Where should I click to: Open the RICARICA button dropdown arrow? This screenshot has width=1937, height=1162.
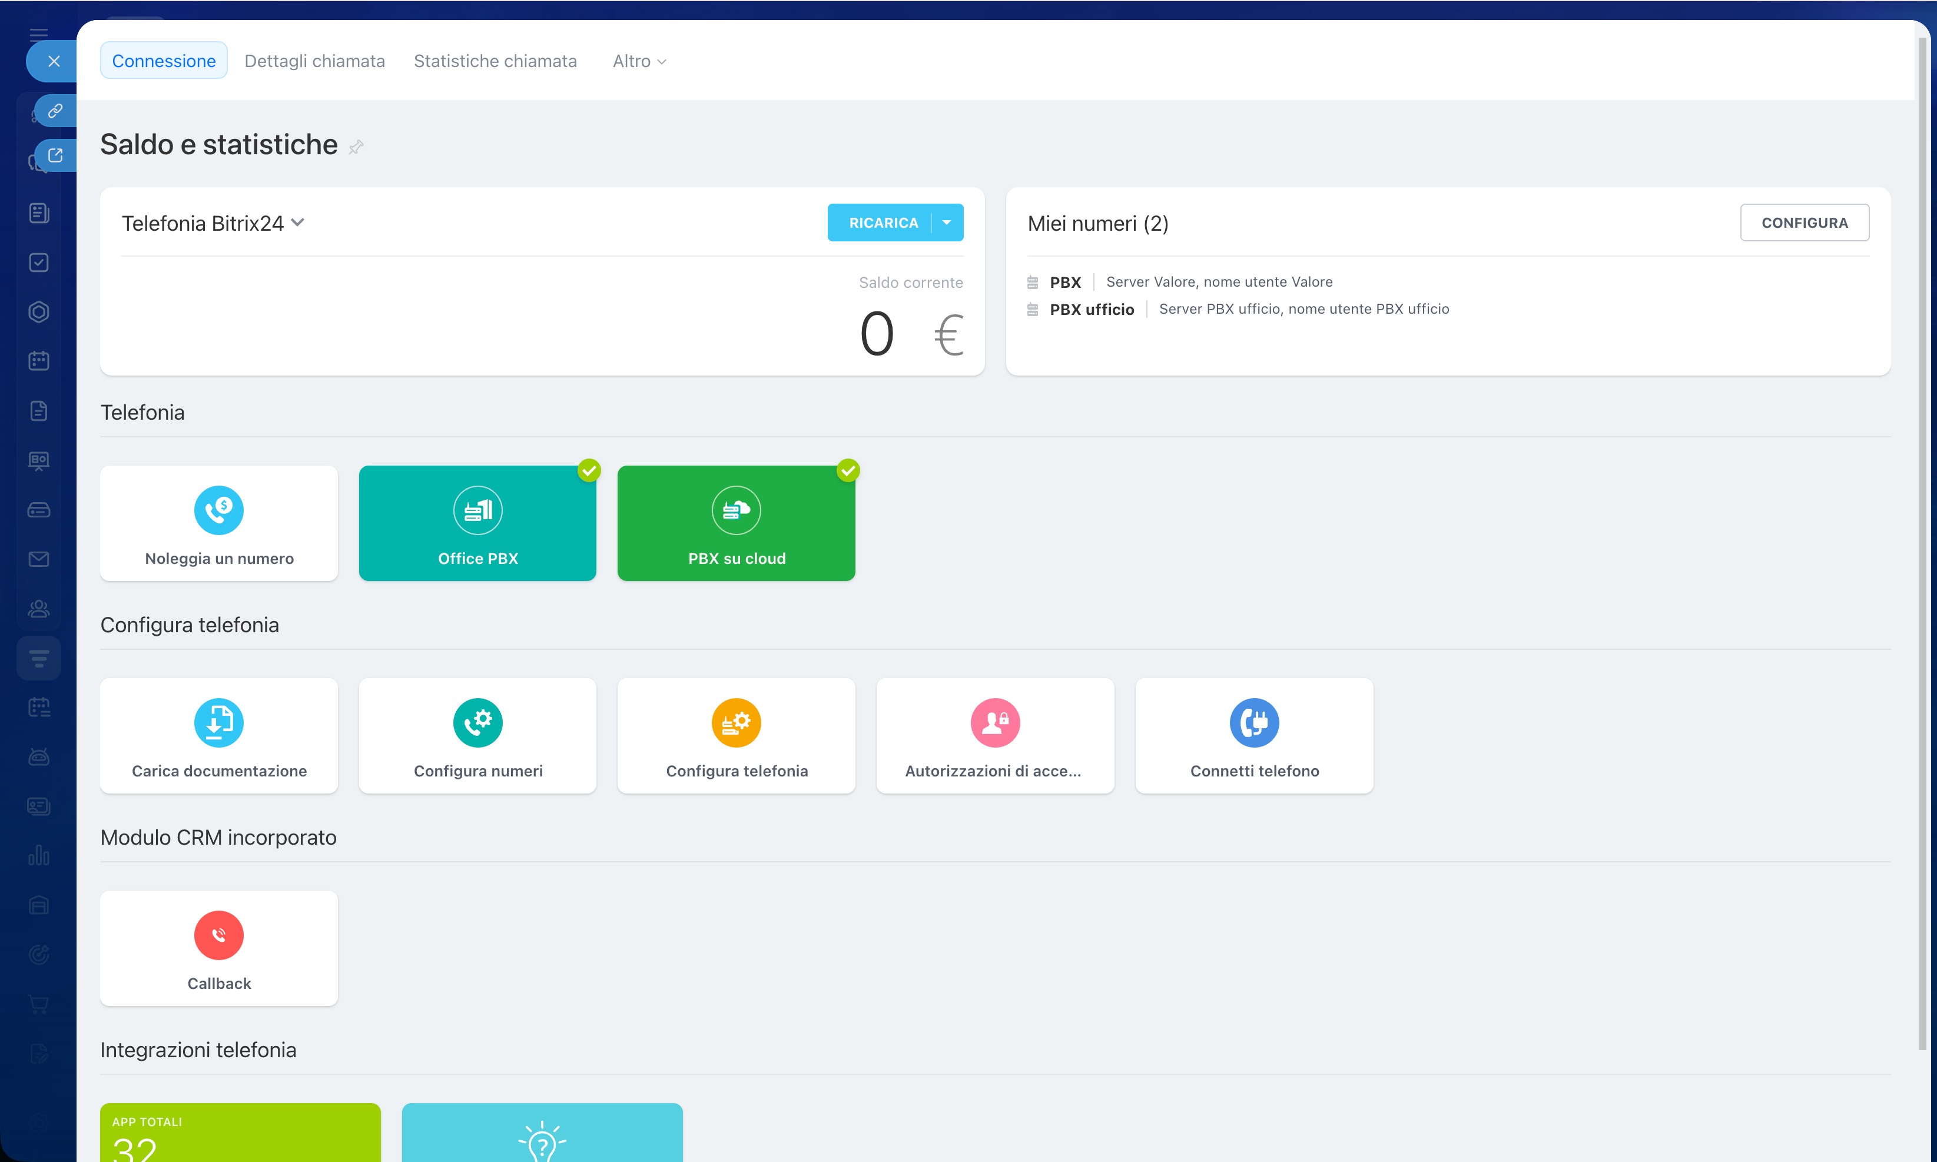[947, 223]
